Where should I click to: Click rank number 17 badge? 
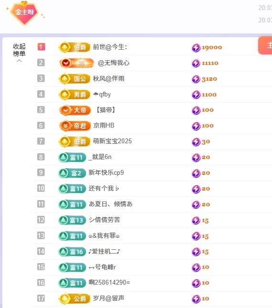click(x=41, y=298)
